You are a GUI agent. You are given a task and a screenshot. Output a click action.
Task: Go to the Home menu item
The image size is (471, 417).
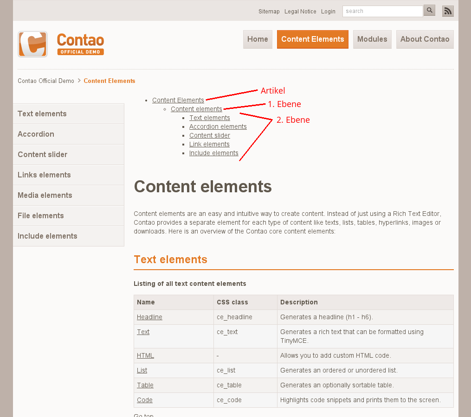click(x=258, y=39)
